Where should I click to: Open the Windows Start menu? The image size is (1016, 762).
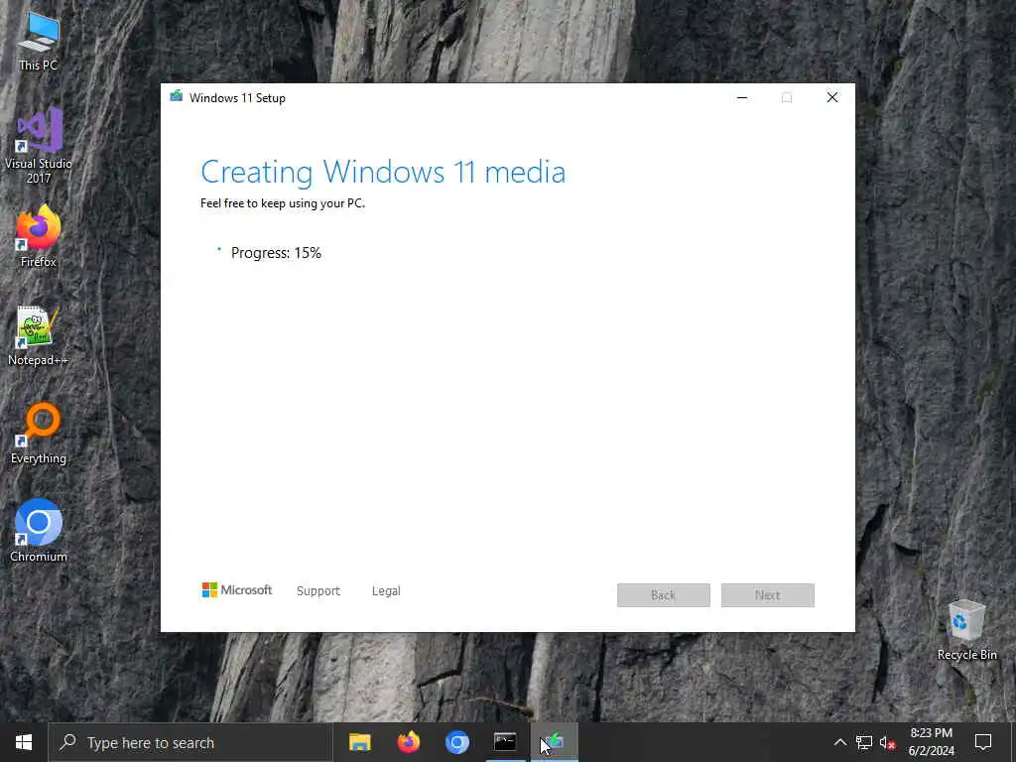point(24,742)
